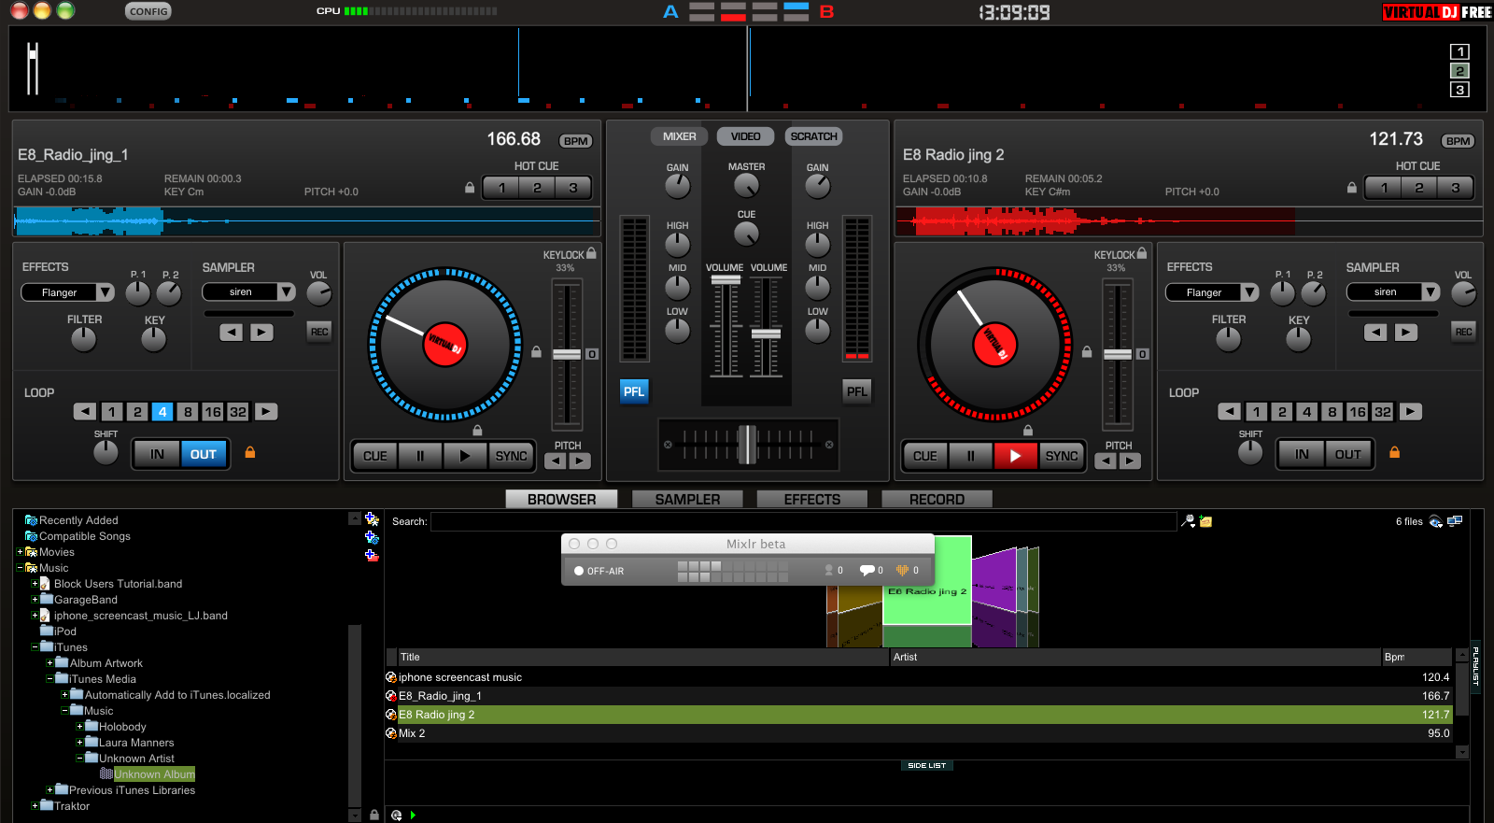Click the search options magnifier icon
The width and height of the screenshot is (1494, 823).
click(x=1188, y=521)
